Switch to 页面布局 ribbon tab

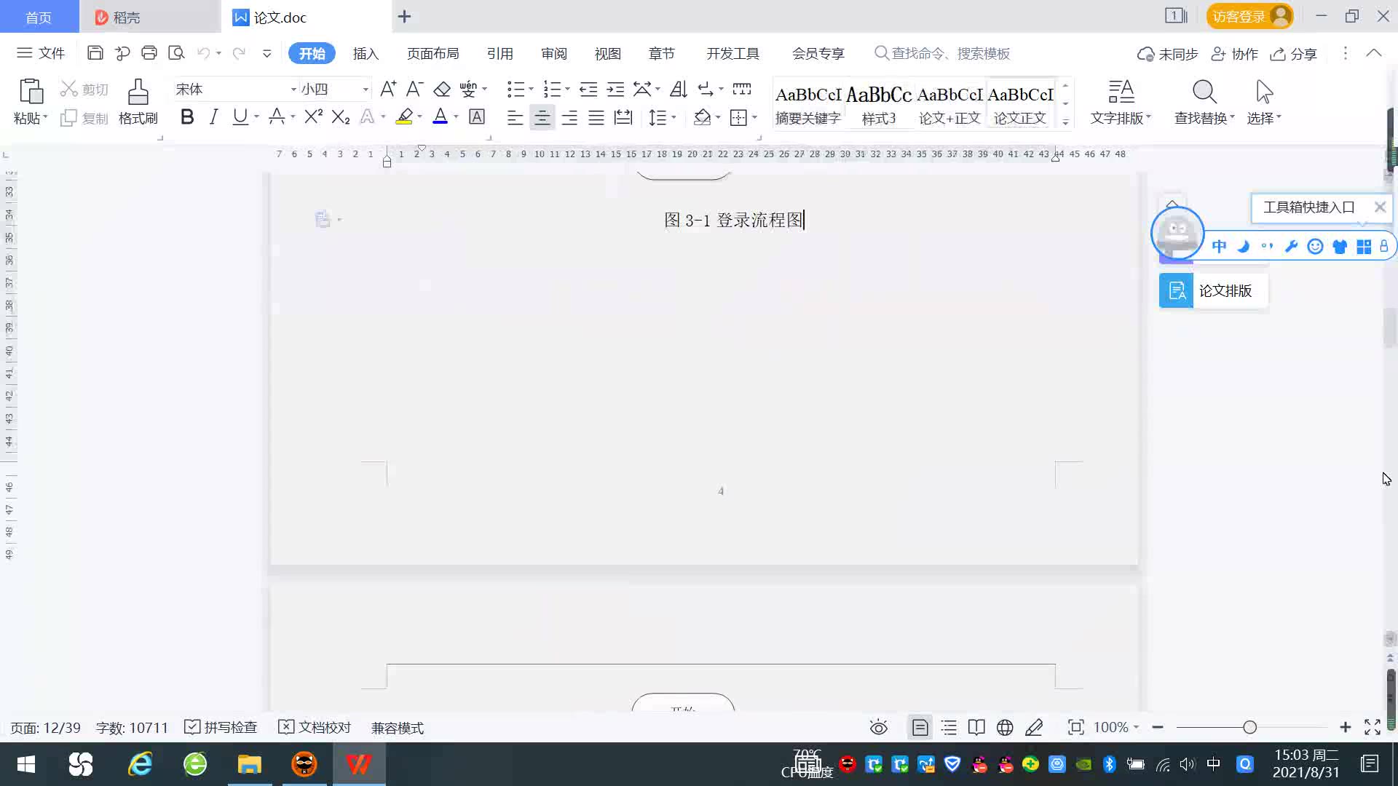(433, 53)
